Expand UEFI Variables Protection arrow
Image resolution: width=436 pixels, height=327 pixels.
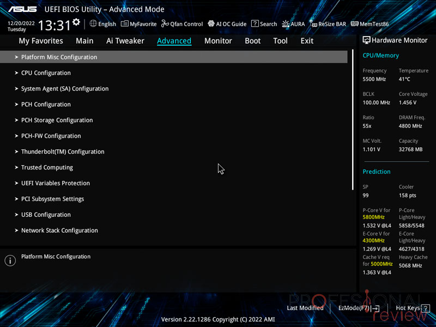16,183
